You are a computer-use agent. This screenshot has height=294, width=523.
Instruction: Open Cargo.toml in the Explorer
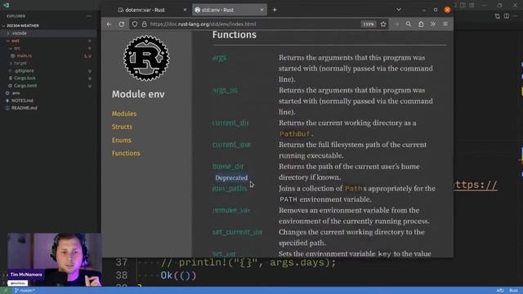(x=25, y=86)
